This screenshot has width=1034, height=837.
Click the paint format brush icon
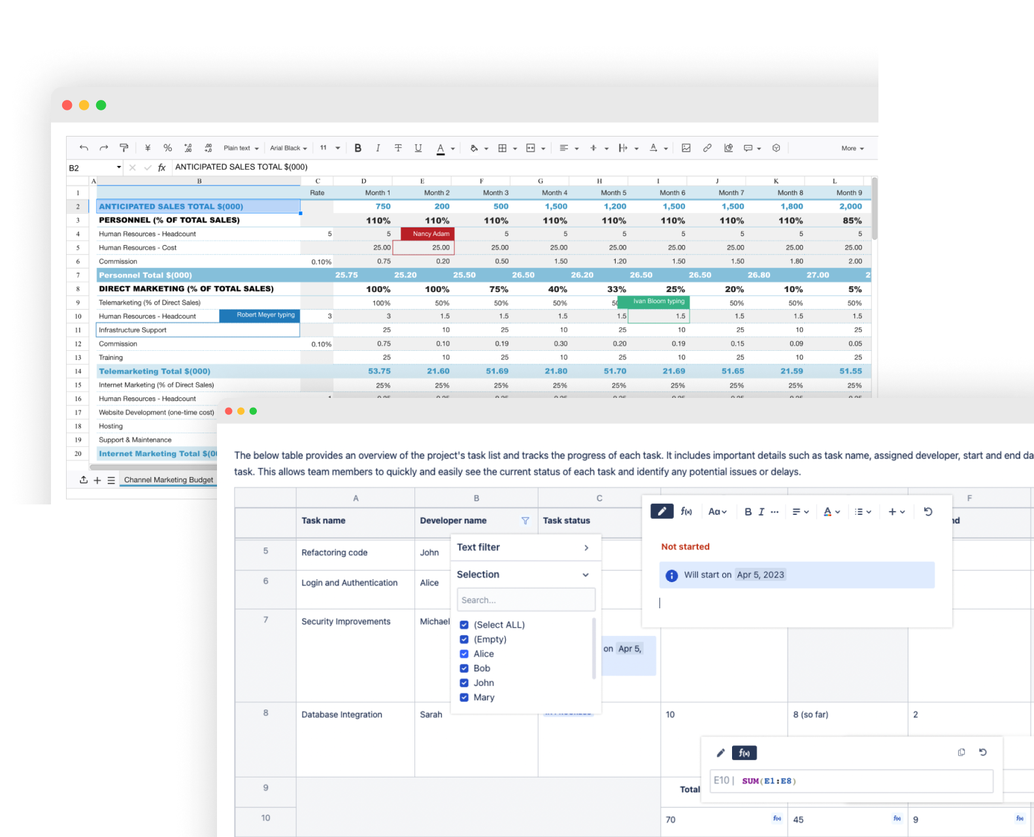tap(124, 148)
